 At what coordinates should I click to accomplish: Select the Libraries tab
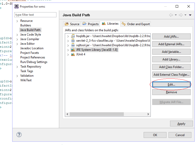click(110, 24)
